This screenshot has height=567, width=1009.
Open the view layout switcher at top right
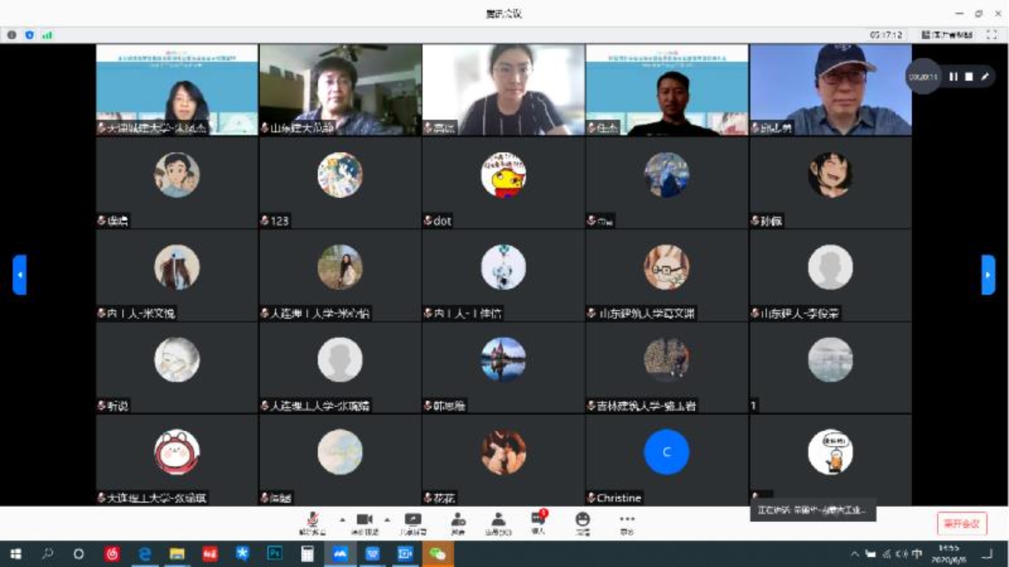tap(947, 35)
